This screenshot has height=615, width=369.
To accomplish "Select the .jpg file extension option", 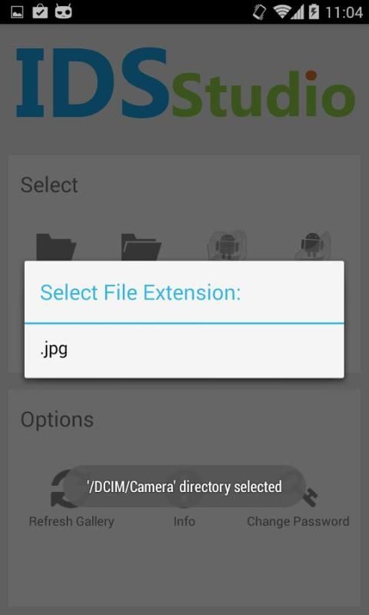I will (x=184, y=351).
